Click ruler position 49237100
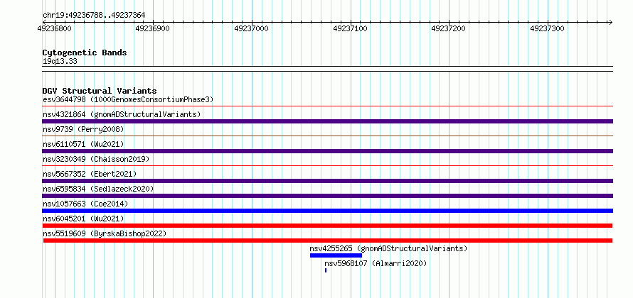Viewport: 633px width, 298px height. tap(350, 28)
